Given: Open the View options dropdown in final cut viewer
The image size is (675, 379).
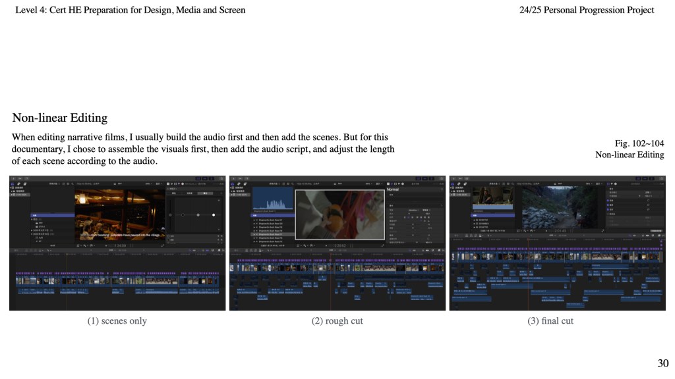Looking at the screenshot, I should (x=599, y=184).
